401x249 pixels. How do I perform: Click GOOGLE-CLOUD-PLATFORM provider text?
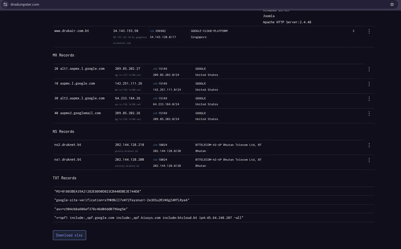209,31
